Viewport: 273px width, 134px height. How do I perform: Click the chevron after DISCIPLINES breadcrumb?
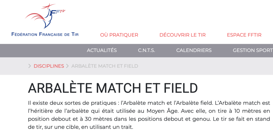point(67,66)
